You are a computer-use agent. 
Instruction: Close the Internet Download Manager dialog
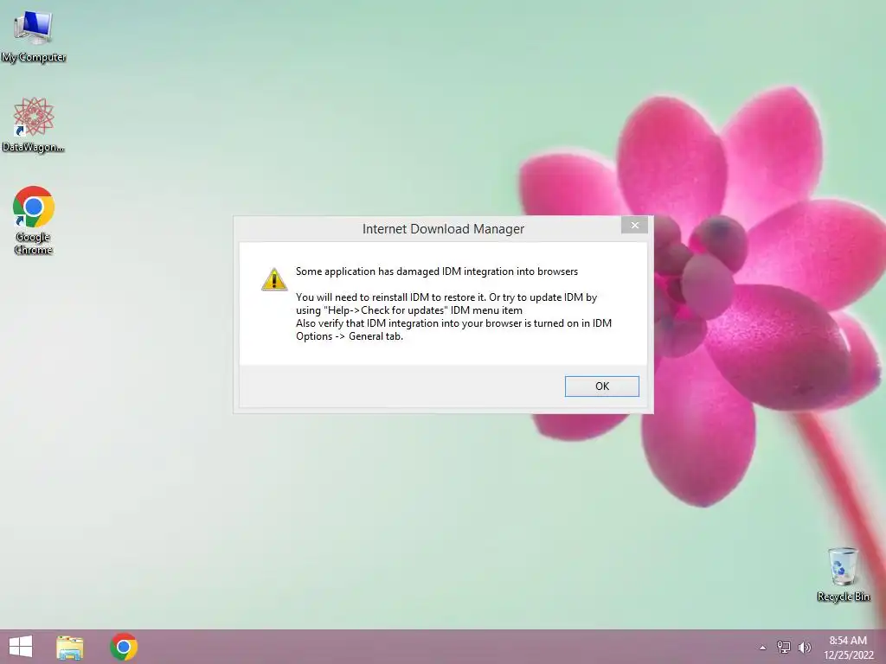coord(634,226)
